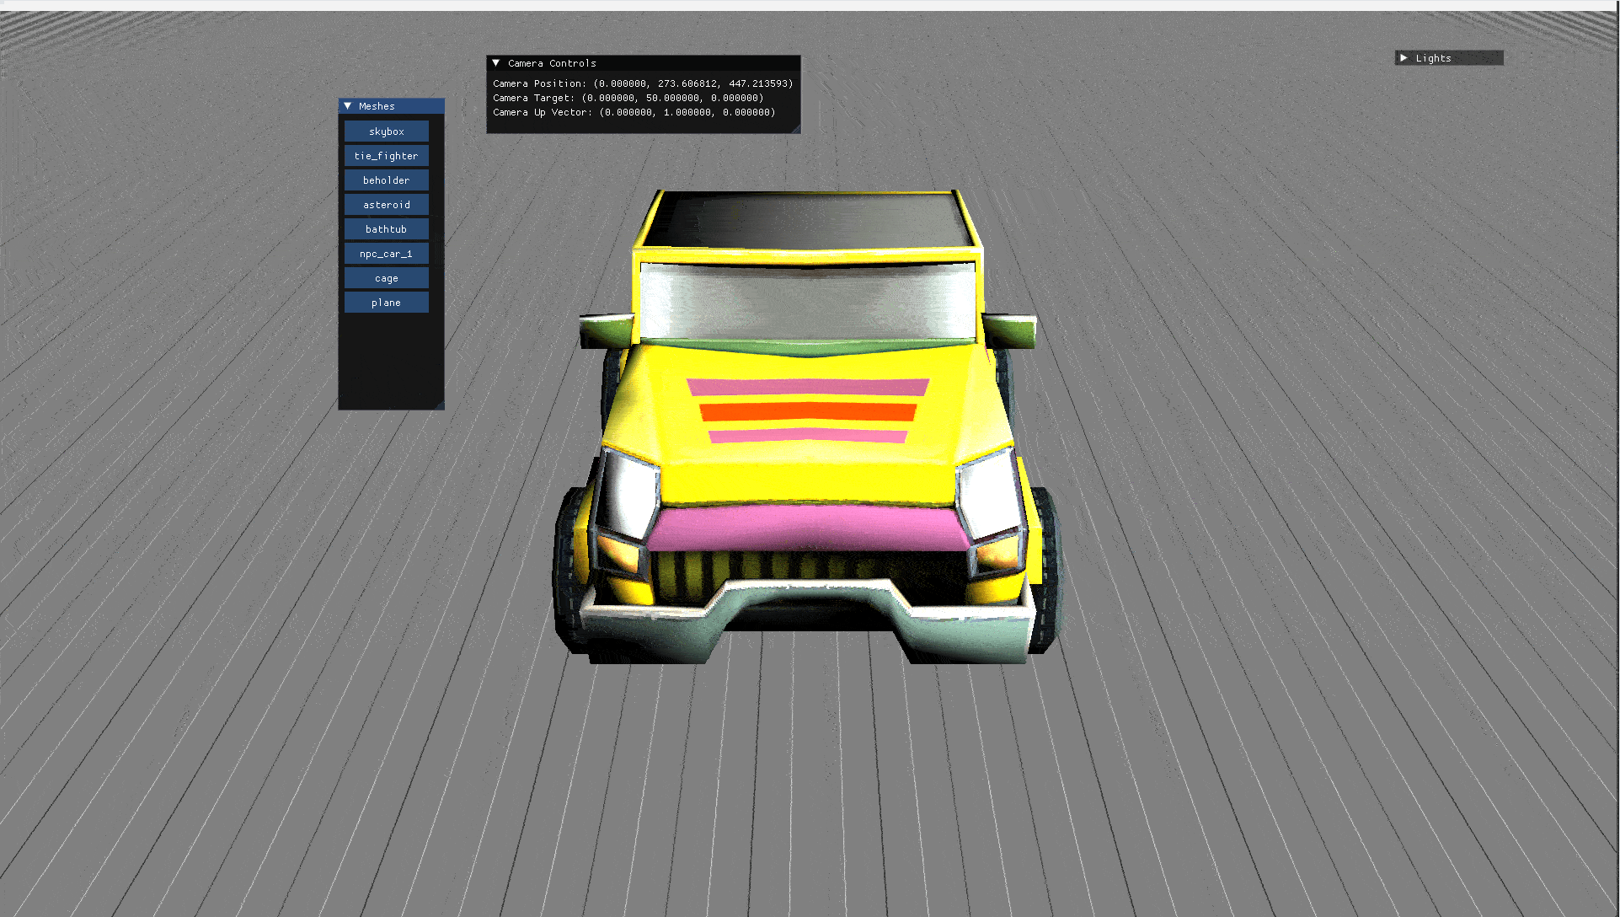Collapse the Camera Controls arrow
The height and width of the screenshot is (917, 1620).
(x=496, y=63)
